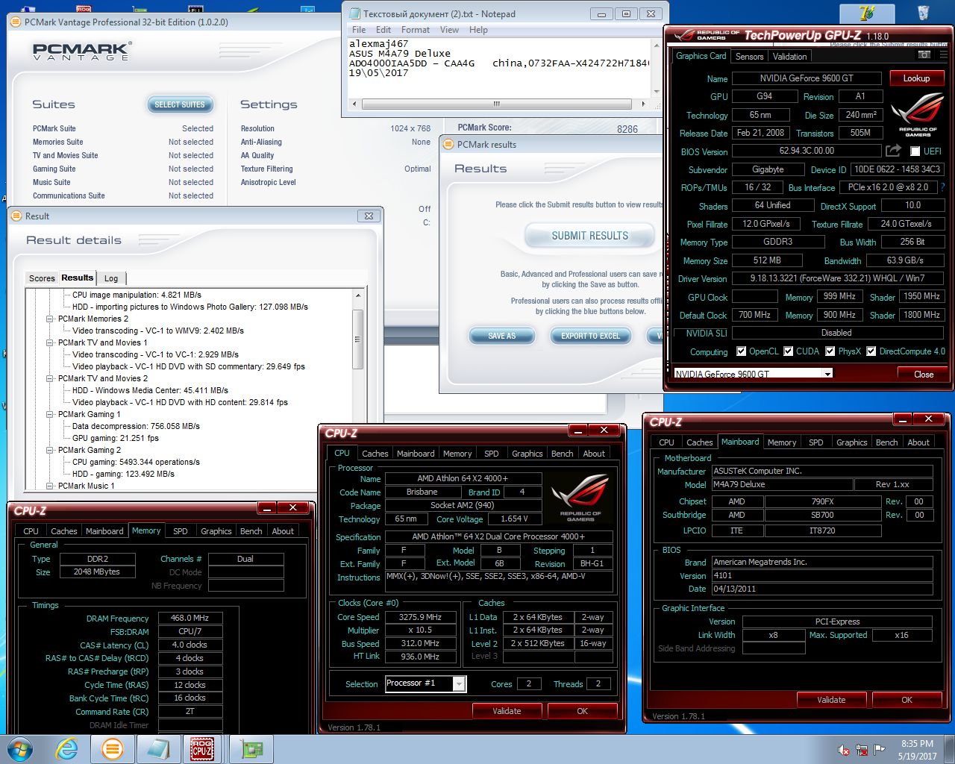Viewport: 955px width, 764px height.
Task: Click the Notepad horizontal scroll-right arrow
Action: click(643, 104)
